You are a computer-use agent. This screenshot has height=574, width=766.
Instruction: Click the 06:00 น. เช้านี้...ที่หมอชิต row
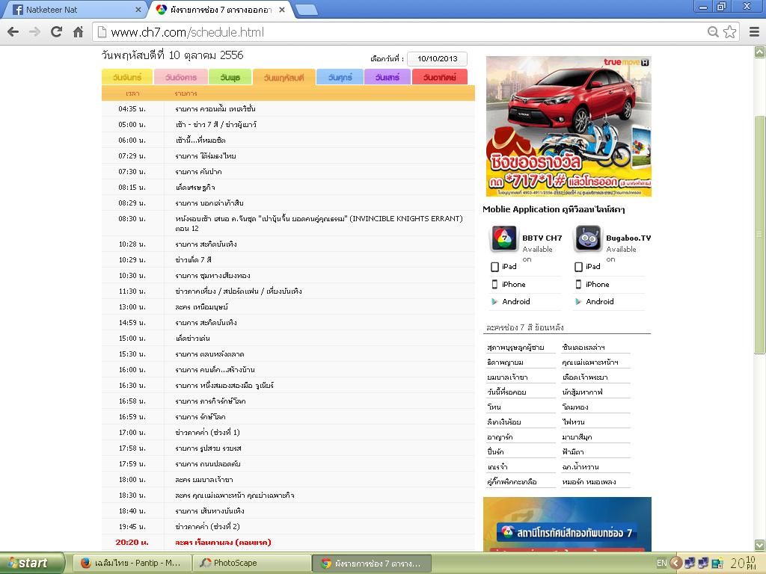pyautogui.click(x=288, y=140)
